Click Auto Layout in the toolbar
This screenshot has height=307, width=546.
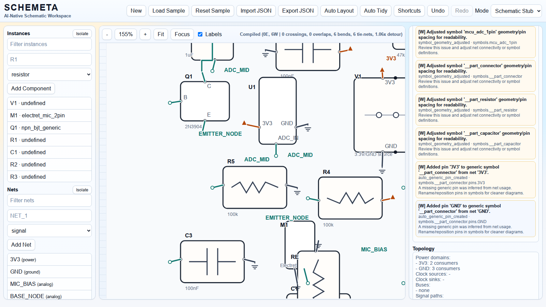(x=339, y=11)
